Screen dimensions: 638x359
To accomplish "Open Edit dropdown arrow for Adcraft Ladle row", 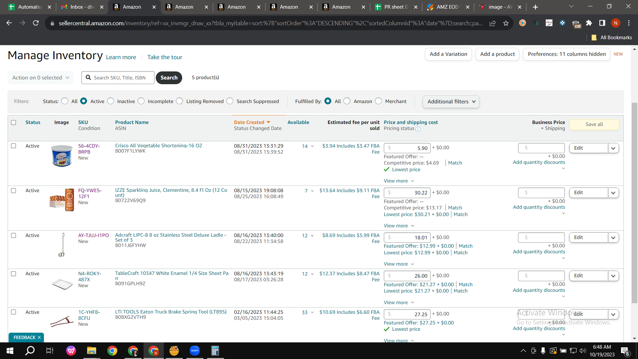I will (613, 237).
